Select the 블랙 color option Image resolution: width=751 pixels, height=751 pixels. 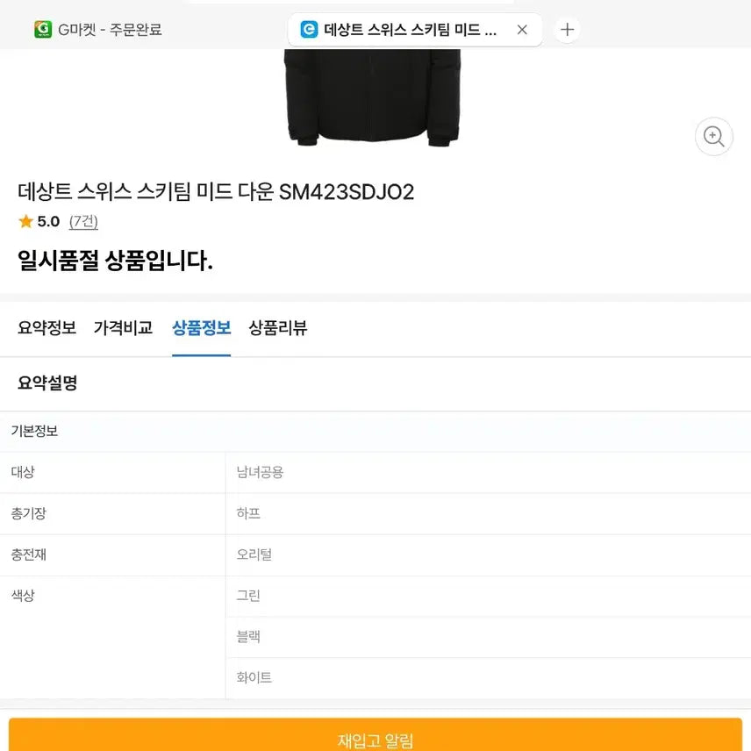click(x=249, y=636)
